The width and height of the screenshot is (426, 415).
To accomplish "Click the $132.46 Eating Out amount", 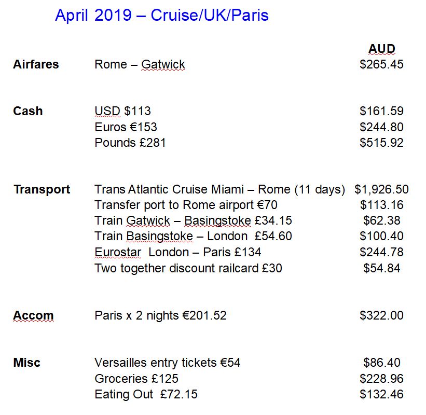I will (x=381, y=394).
